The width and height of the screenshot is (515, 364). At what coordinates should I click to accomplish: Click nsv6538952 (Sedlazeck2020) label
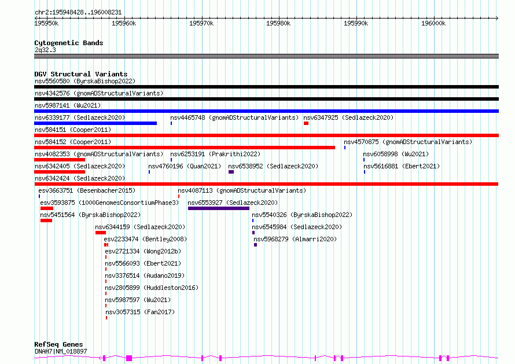pyautogui.click(x=273, y=166)
